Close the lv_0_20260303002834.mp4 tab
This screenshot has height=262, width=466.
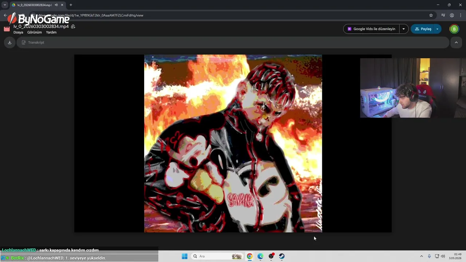62,5
